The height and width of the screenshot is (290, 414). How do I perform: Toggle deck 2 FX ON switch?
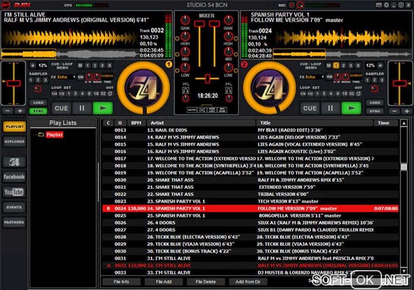(x=329, y=77)
